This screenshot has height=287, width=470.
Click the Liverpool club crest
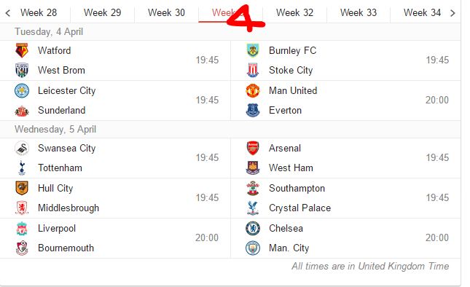click(22, 229)
